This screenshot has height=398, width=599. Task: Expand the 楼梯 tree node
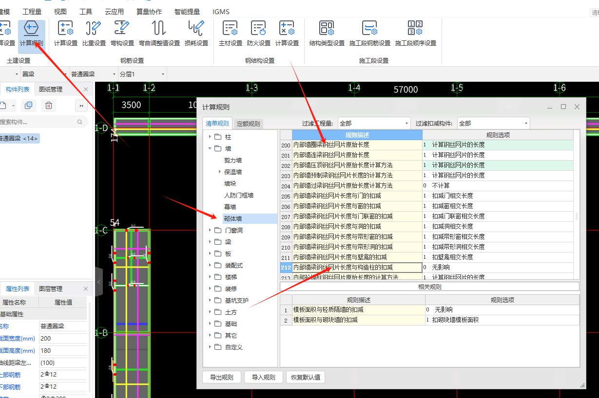(210, 277)
